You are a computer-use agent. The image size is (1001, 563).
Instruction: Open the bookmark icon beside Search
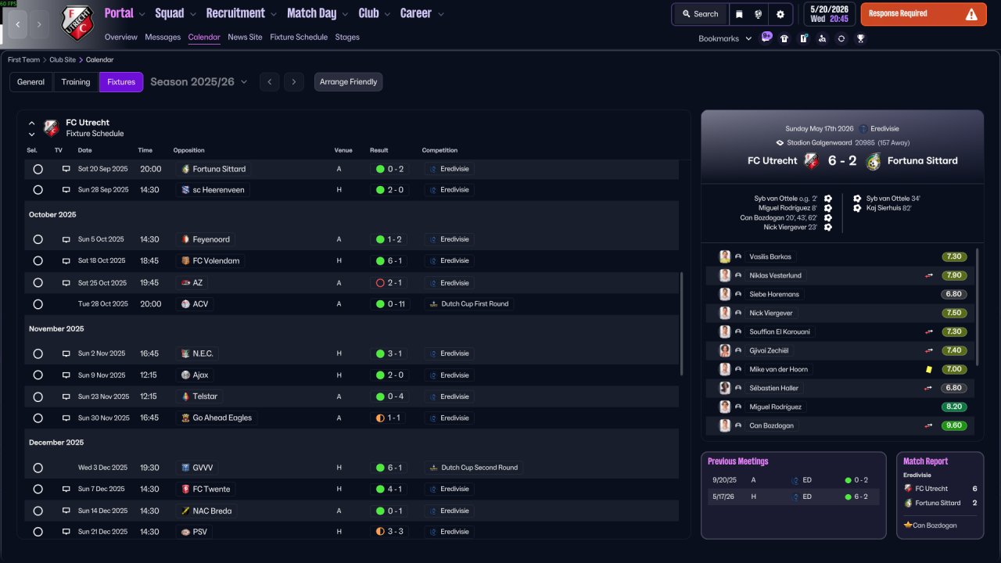(739, 14)
